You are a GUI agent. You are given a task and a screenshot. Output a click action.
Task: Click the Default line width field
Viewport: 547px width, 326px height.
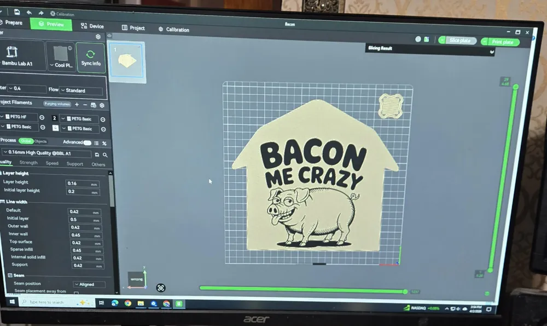pos(84,211)
